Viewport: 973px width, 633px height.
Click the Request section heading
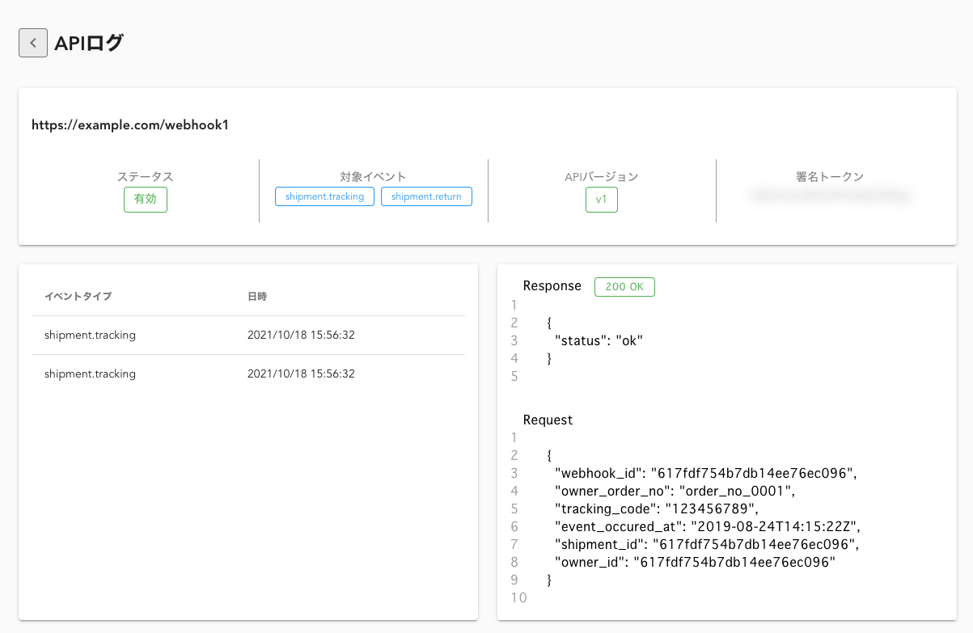[x=548, y=420]
